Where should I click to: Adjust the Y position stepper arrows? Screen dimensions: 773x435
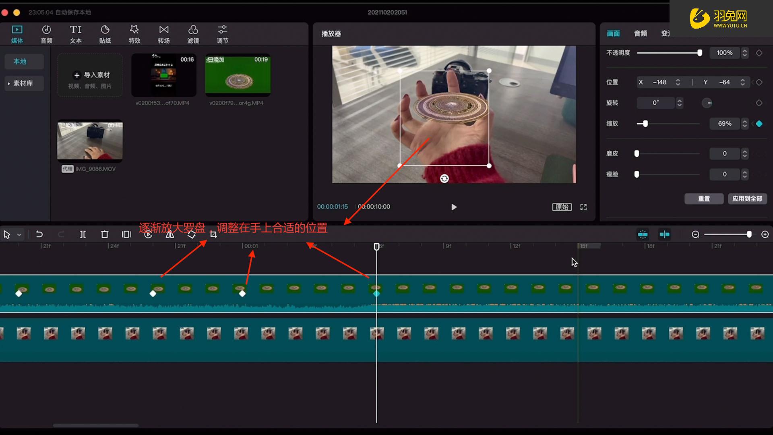point(742,82)
